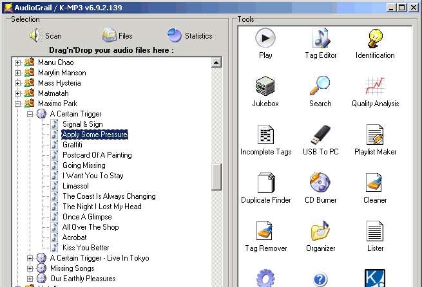
Task: Select Postcard Of A Painting track
Action: click(97, 155)
